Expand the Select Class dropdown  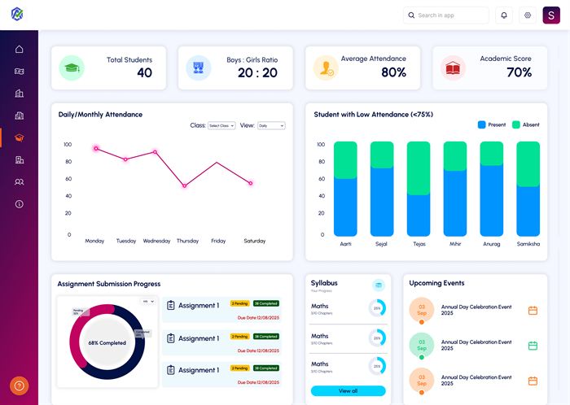[221, 126]
